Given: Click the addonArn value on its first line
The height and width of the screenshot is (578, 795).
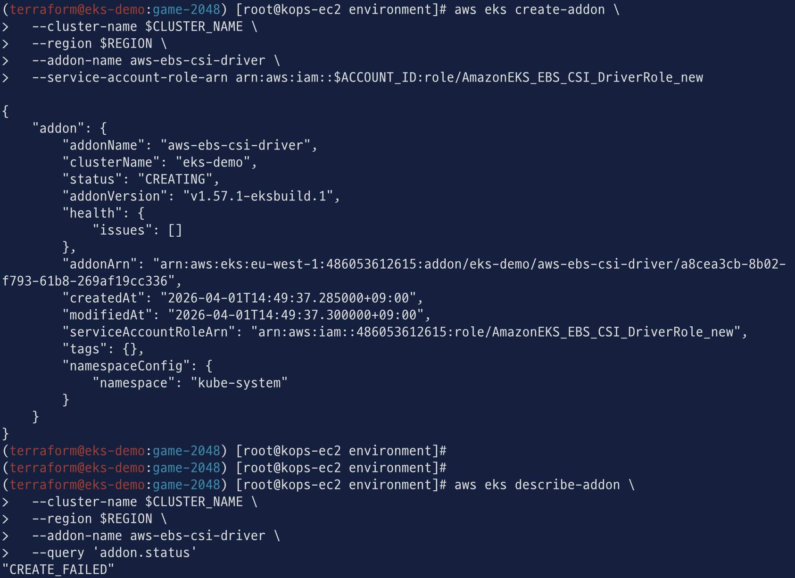Looking at the screenshot, I should [469, 264].
